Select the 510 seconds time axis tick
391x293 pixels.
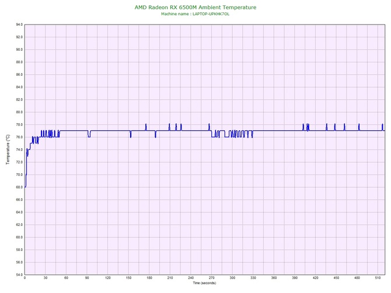378,278
